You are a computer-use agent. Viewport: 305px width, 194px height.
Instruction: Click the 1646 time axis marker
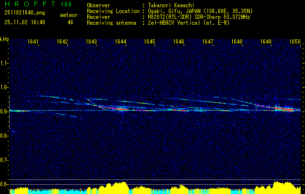178,41
